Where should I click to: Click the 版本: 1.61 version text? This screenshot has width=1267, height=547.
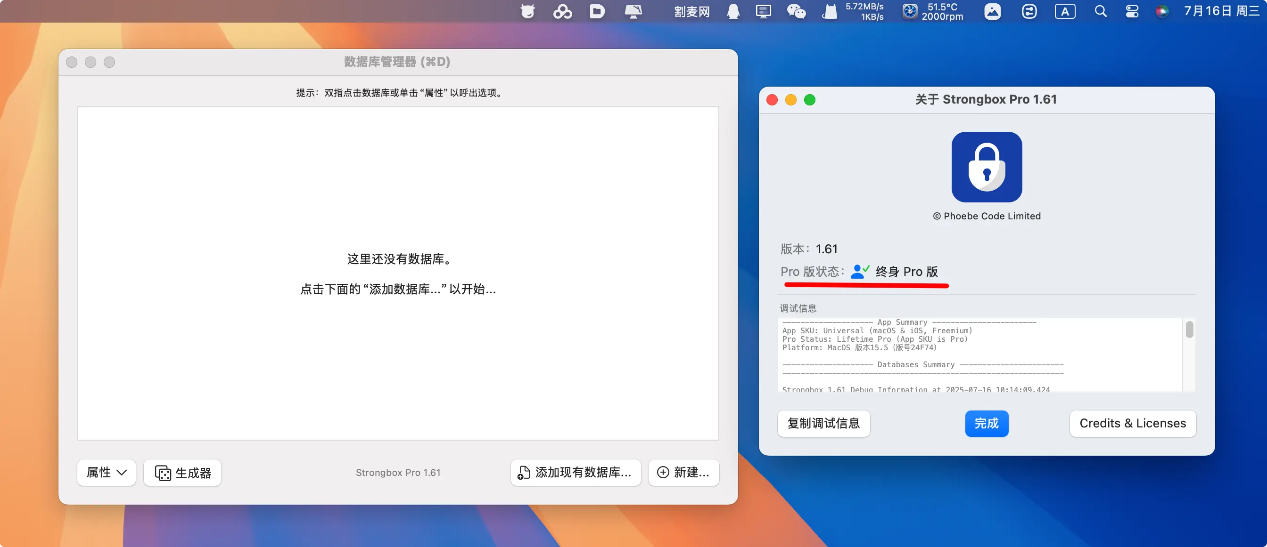(x=808, y=249)
